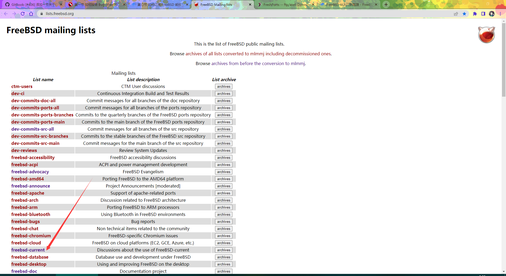Switch to the FreshPorts ftp/axel tab

286,4
